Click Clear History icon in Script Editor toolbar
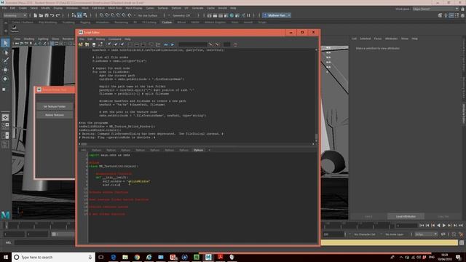Screen dimensions: 466x262 click(x=109, y=44)
